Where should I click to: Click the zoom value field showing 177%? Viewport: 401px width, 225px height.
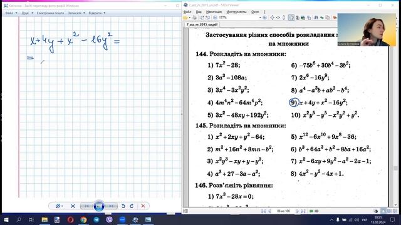(238, 17)
